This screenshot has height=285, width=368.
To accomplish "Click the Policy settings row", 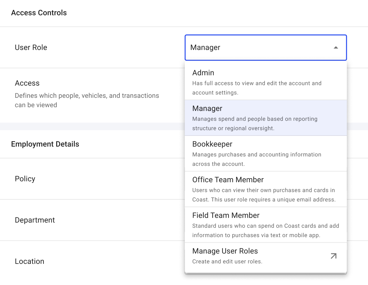I will point(25,179).
